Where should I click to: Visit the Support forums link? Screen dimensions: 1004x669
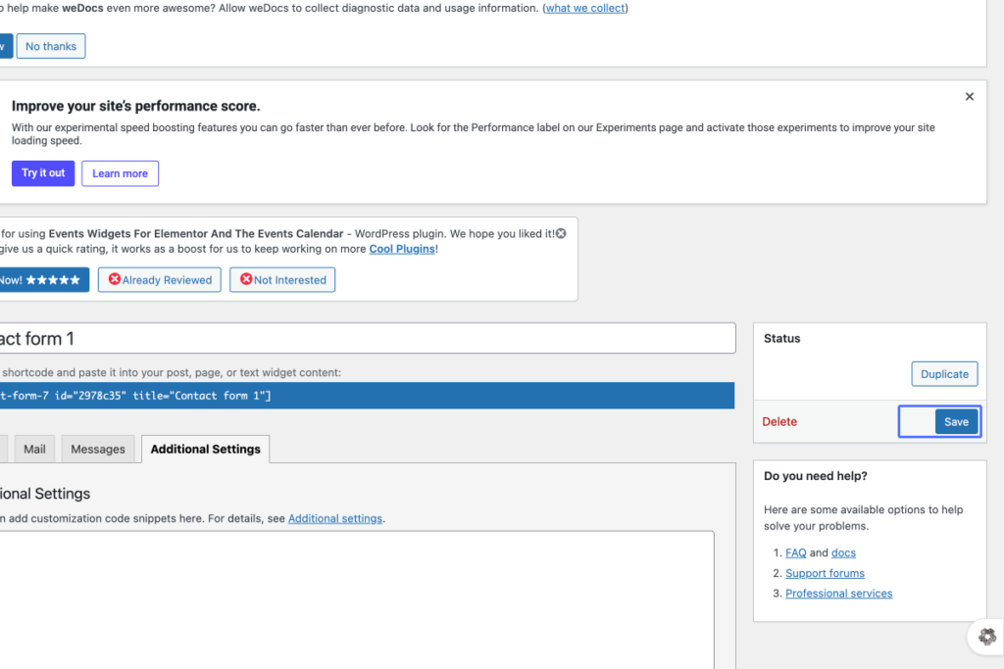[x=825, y=573]
